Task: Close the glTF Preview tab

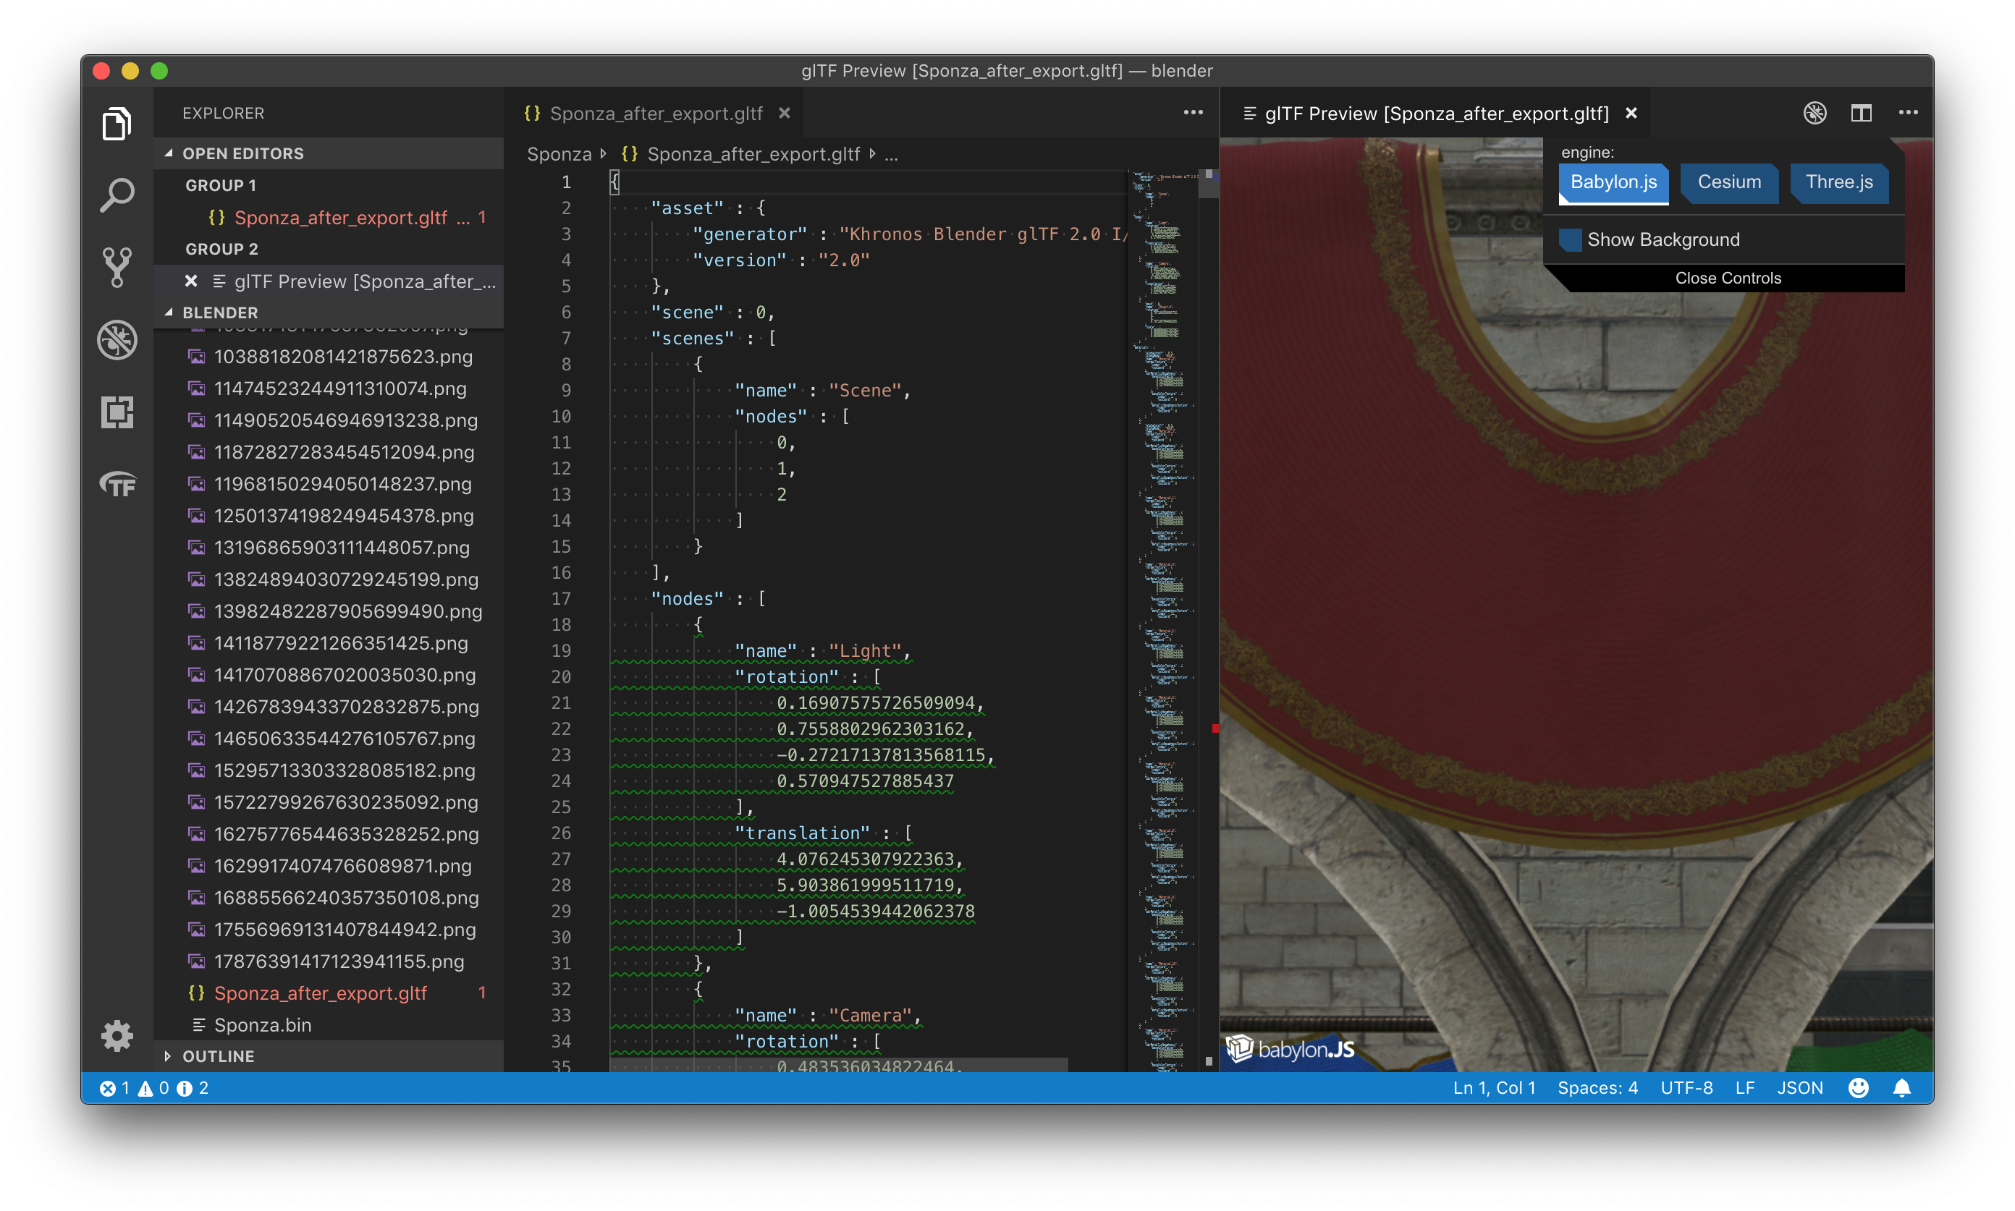Action: (1631, 114)
